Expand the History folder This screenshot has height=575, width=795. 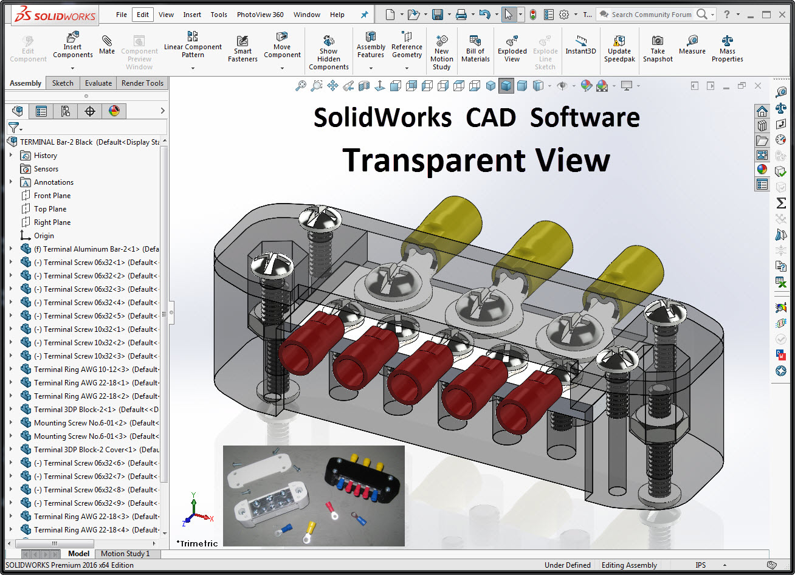(x=10, y=155)
